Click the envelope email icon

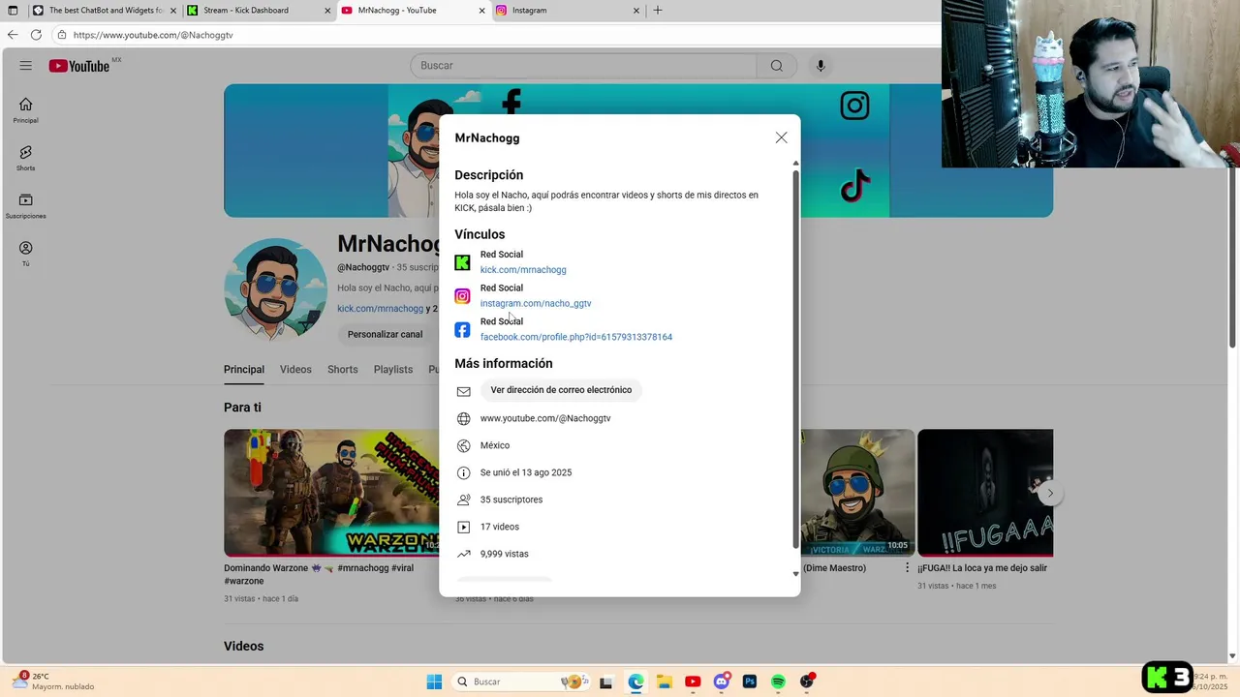coord(464,391)
